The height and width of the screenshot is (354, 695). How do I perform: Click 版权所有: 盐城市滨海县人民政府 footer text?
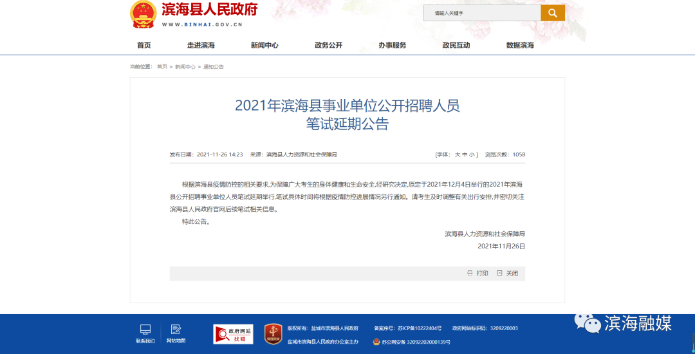322,328
